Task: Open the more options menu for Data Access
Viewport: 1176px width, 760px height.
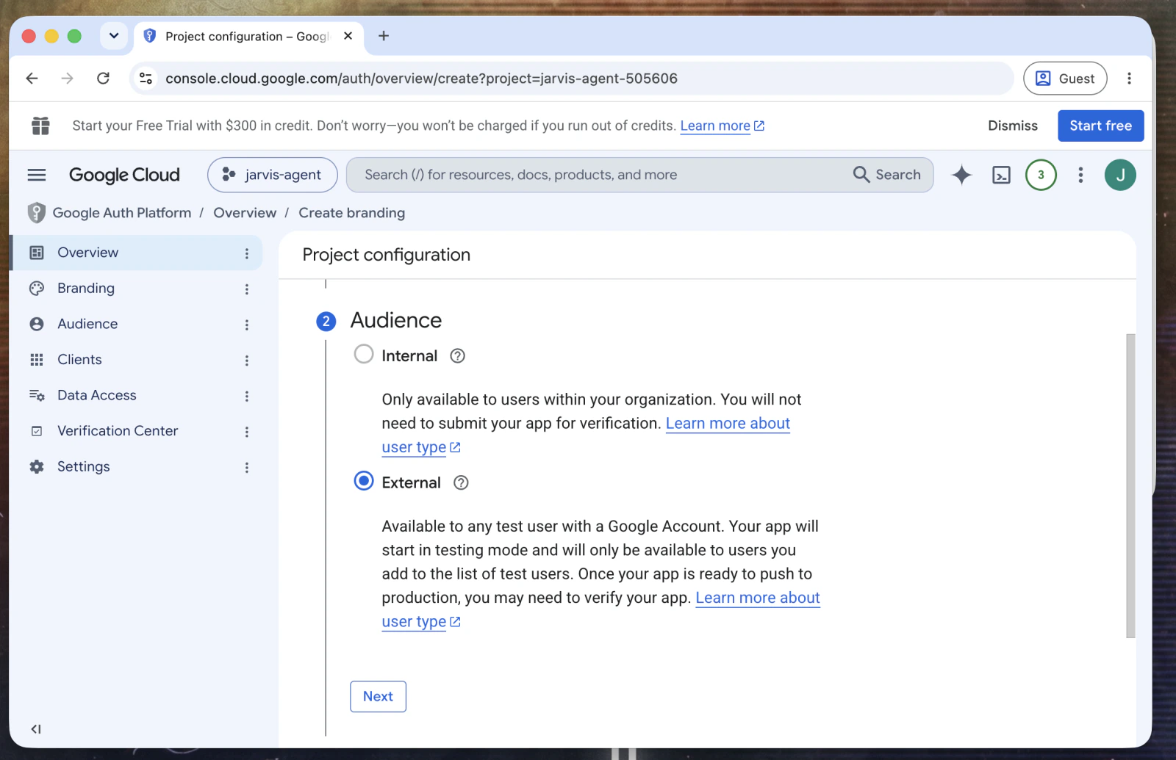Action: click(x=247, y=396)
